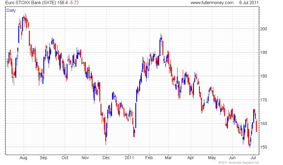Click the Dec month axis label
283x165 pixels.
tap(106, 158)
